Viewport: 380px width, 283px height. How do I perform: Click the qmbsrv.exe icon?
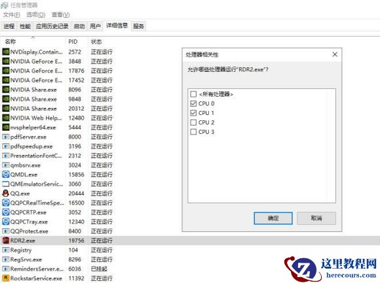[6, 165]
